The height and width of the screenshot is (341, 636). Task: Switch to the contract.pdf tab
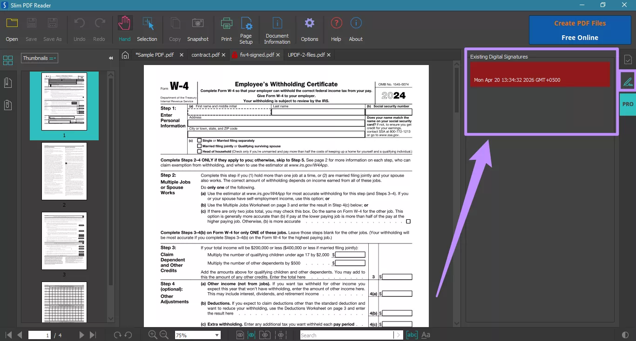pyautogui.click(x=205, y=54)
